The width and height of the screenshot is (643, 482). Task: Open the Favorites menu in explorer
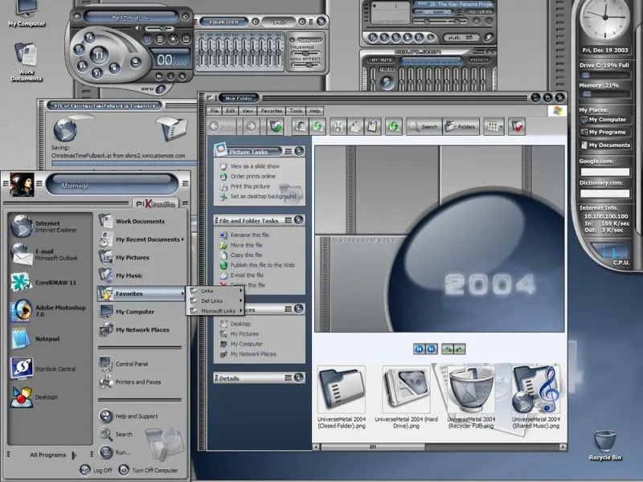[x=271, y=110]
